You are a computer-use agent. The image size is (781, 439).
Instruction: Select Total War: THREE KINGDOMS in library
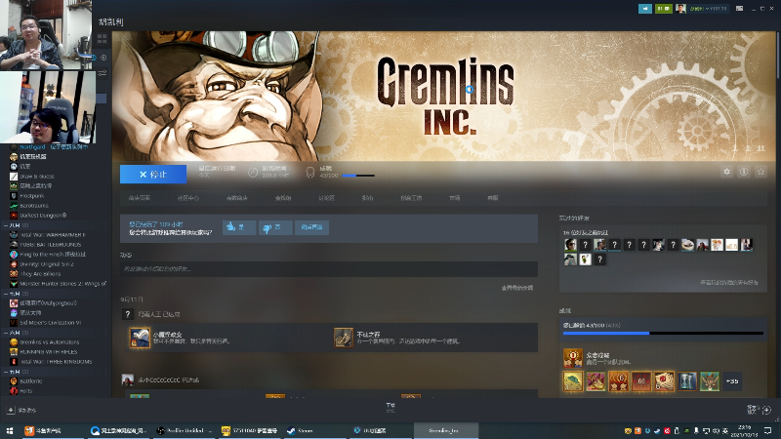coord(56,361)
